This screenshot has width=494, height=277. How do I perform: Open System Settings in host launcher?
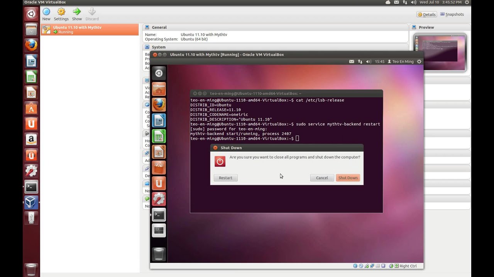pyautogui.click(x=31, y=171)
